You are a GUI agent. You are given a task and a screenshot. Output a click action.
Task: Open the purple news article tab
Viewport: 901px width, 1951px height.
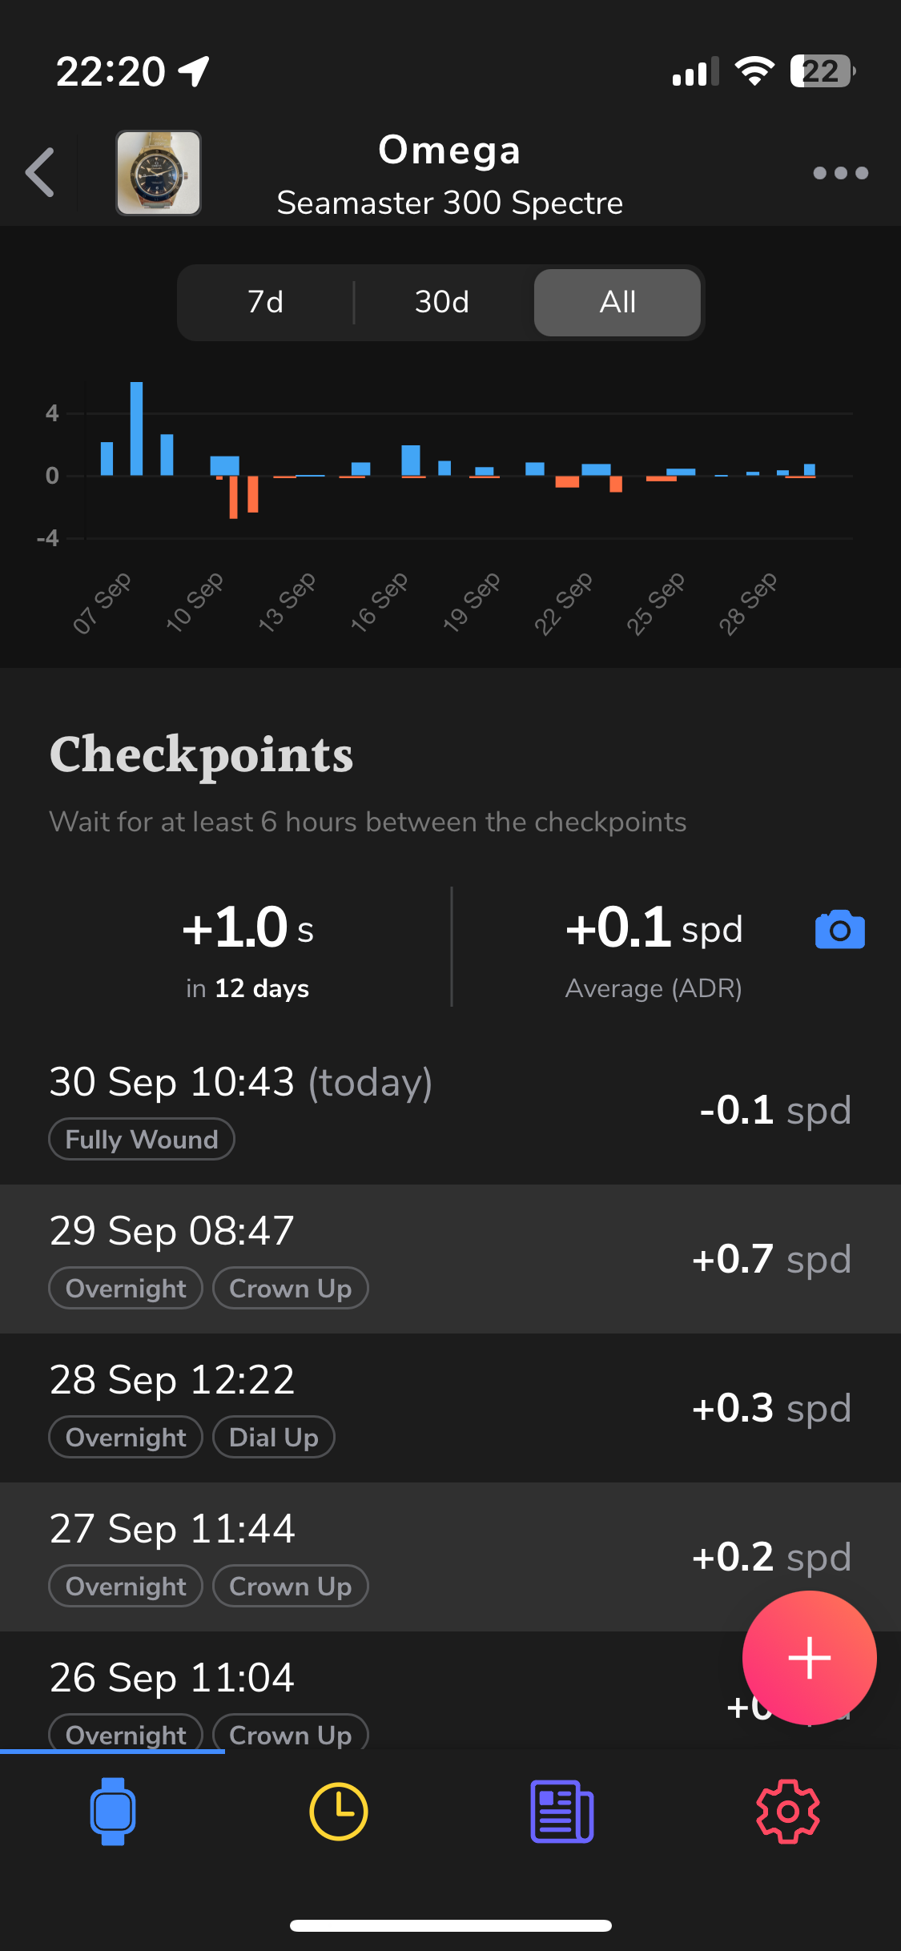point(562,1811)
